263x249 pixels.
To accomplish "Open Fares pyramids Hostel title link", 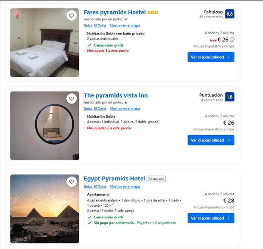I will 115,13.
